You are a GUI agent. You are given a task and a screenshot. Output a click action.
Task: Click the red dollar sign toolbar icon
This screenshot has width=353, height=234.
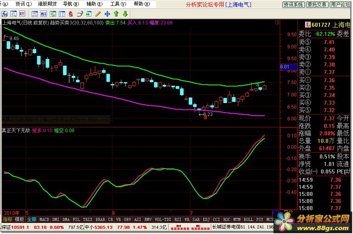pyautogui.click(x=71, y=14)
